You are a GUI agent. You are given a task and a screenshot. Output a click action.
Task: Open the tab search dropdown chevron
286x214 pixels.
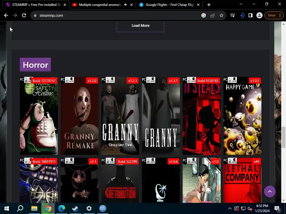tap(241, 4)
